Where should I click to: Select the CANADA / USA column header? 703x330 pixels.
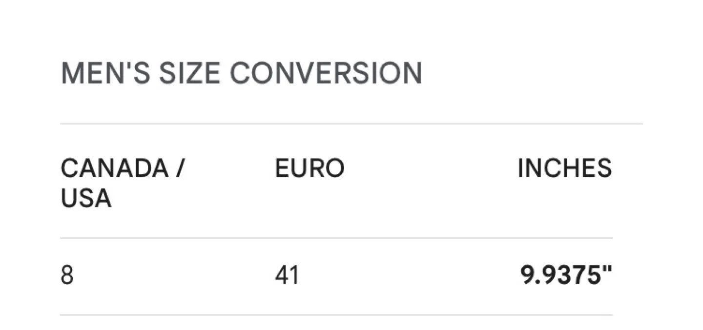pos(122,184)
